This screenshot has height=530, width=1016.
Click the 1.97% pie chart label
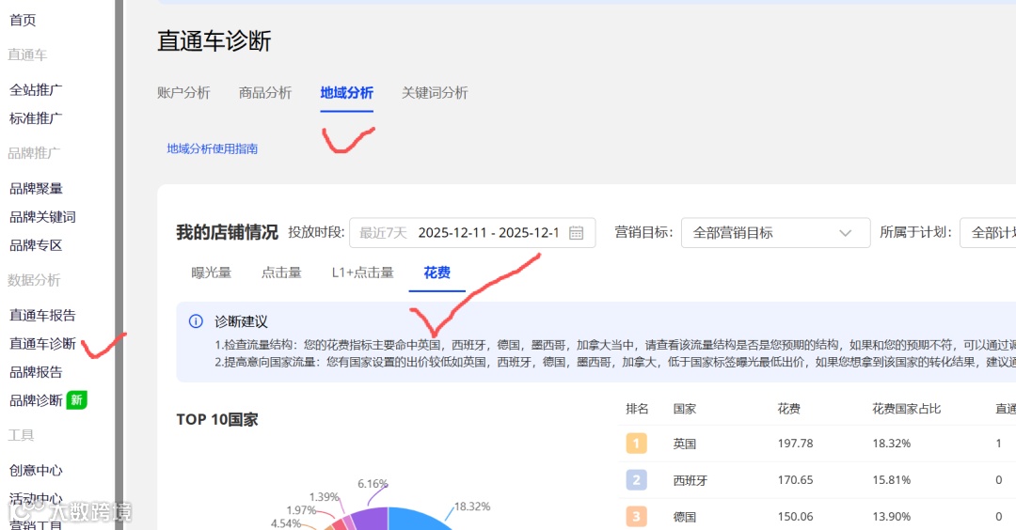301,510
